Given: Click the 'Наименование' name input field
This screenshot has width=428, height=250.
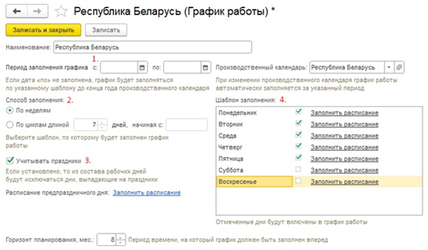Looking at the screenshot, I should click(x=152, y=47).
